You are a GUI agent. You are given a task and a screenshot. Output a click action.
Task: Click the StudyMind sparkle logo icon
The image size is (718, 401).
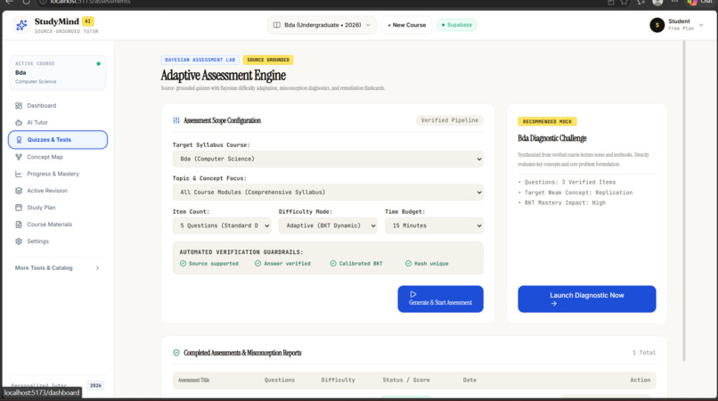[x=21, y=25]
